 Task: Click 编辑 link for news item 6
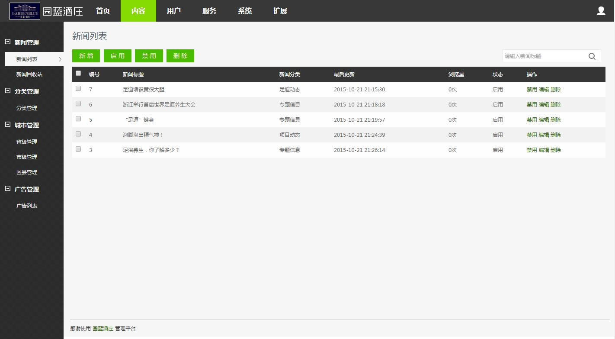click(544, 105)
